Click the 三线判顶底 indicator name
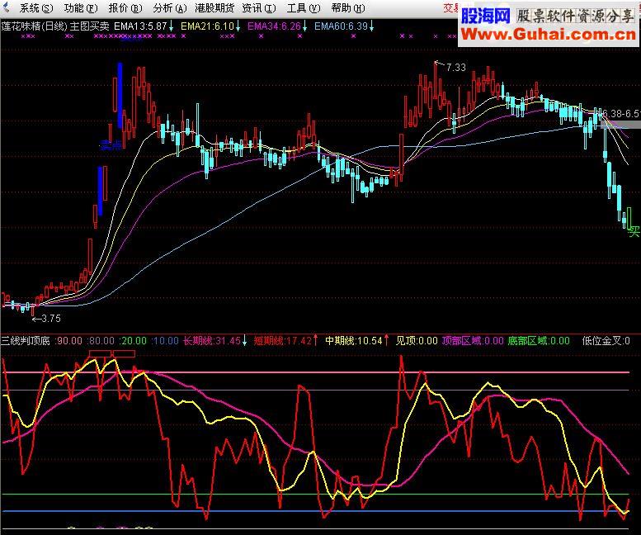 pos(26,341)
